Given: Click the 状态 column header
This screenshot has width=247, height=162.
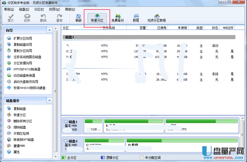Looking at the screenshot, I should (212, 28).
